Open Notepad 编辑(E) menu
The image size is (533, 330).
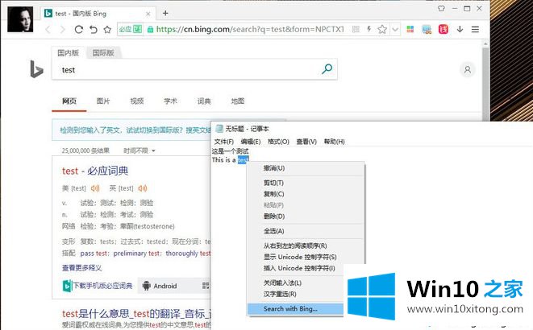click(x=251, y=142)
